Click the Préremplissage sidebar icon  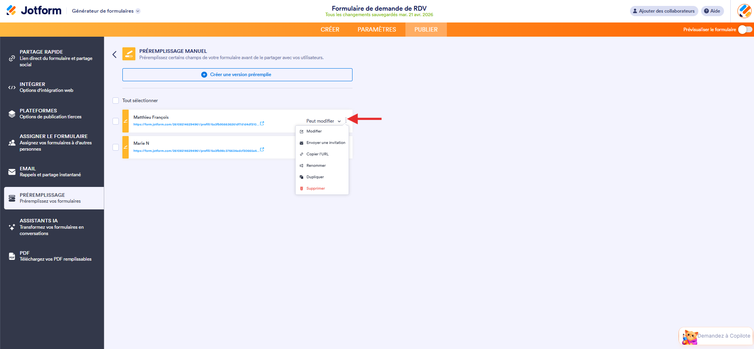coord(12,198)
